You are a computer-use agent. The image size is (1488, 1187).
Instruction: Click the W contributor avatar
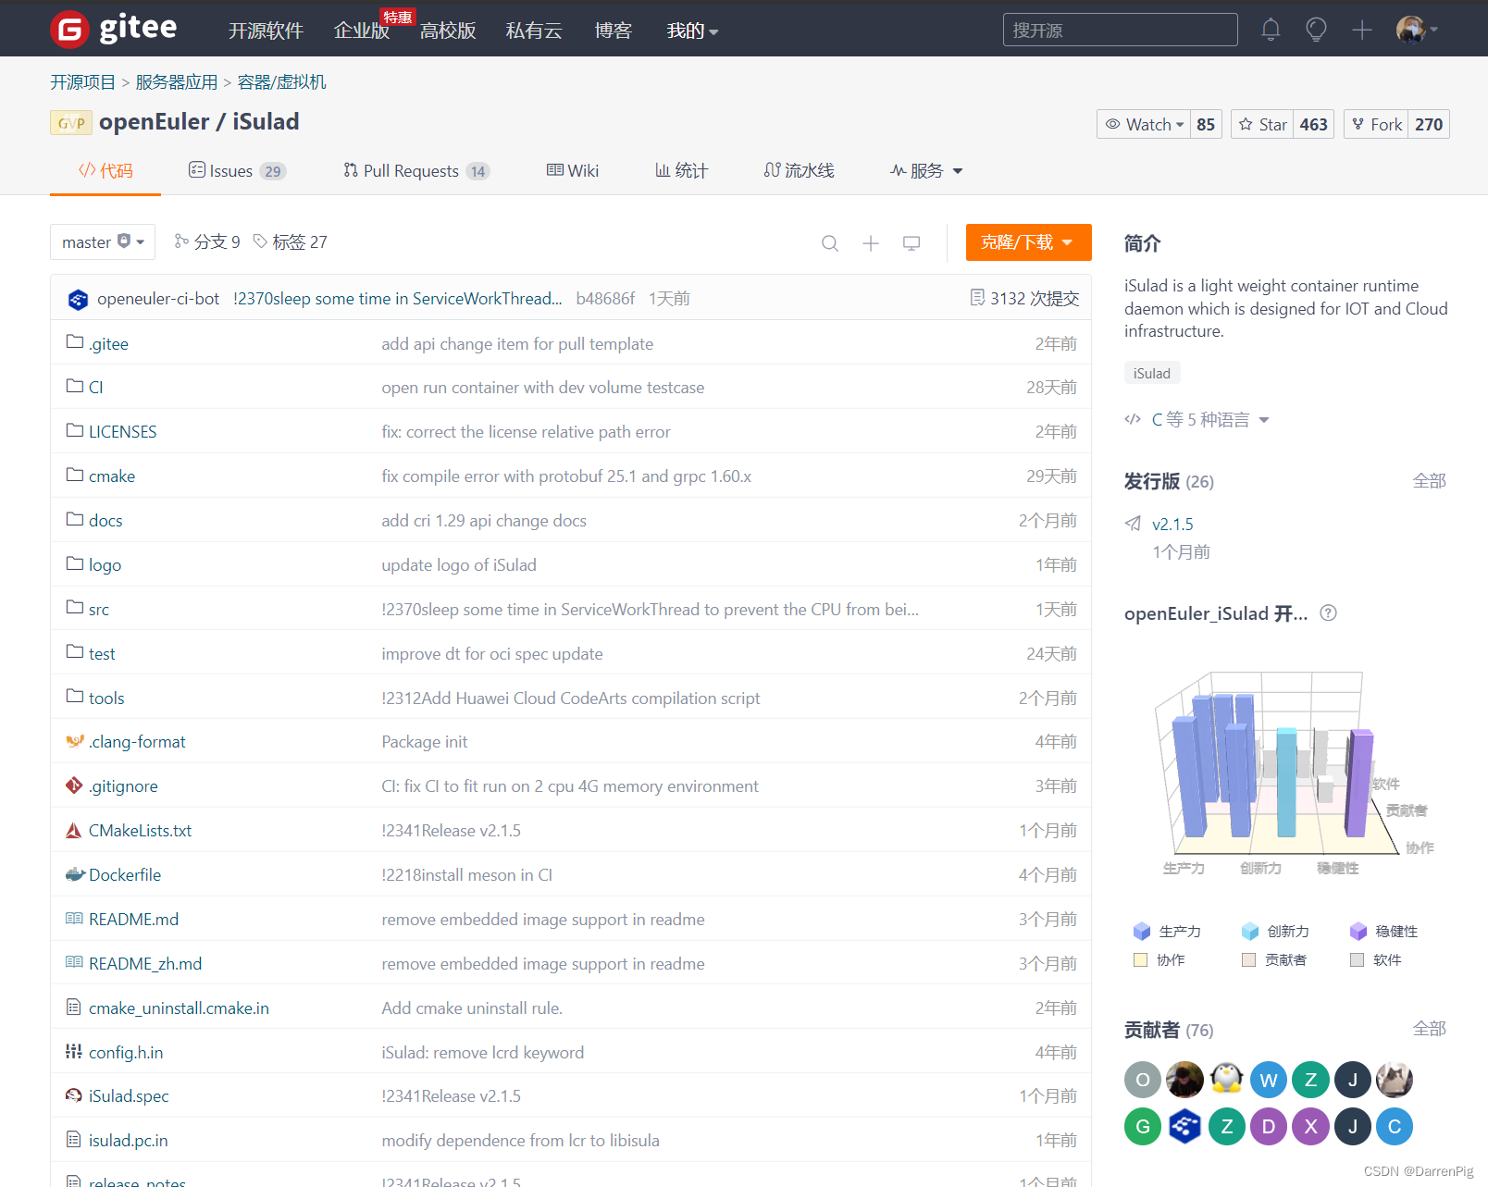pos(1269,1079)
